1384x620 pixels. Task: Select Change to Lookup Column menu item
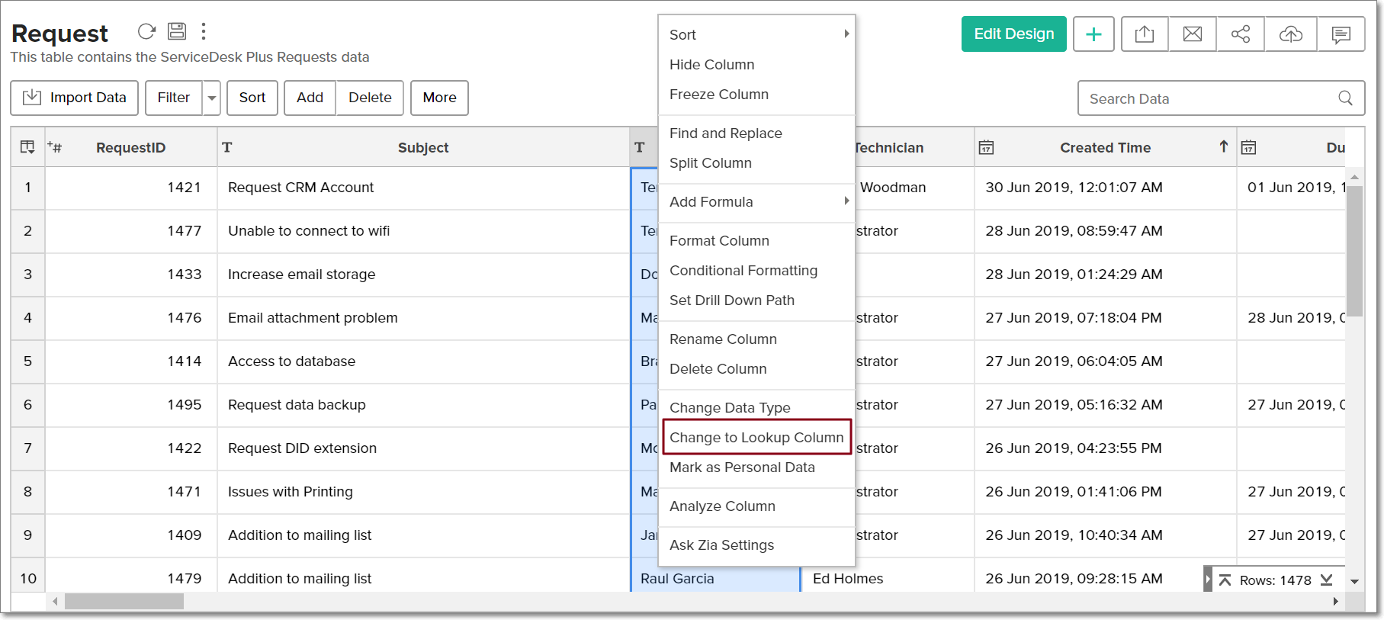tap(756, 437)
